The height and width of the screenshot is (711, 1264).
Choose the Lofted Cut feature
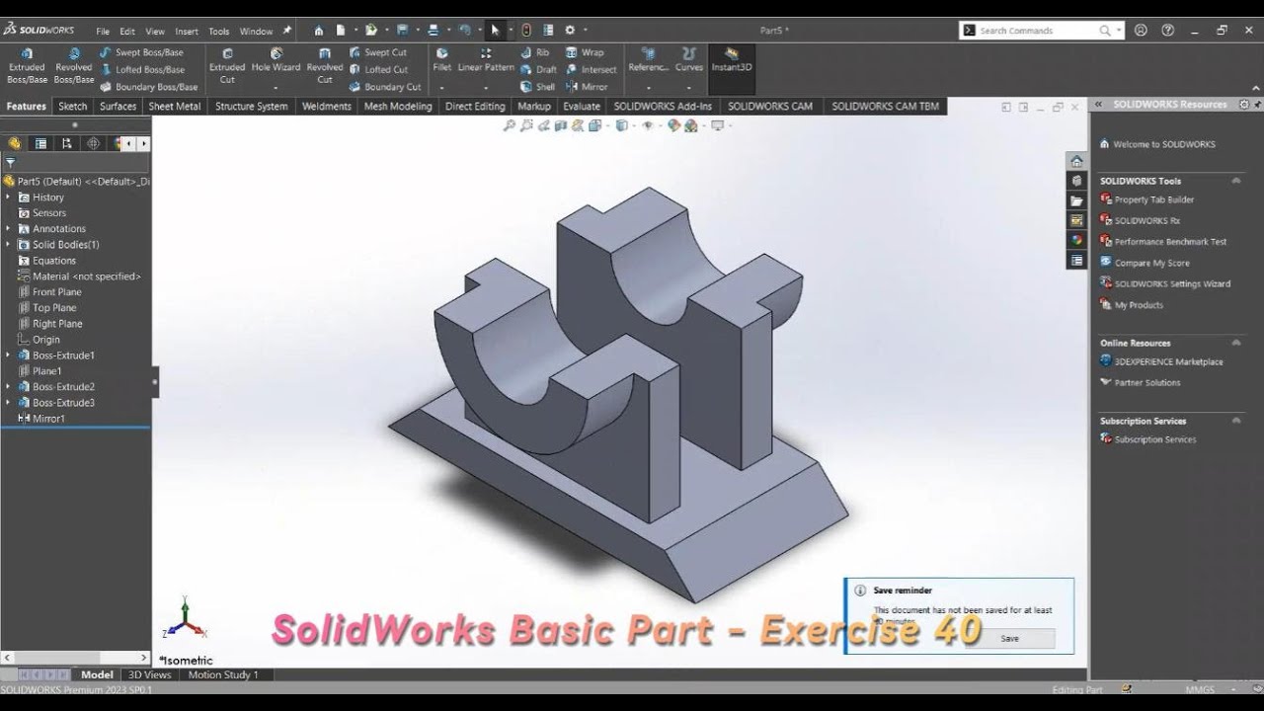click(x=377, y=69)
